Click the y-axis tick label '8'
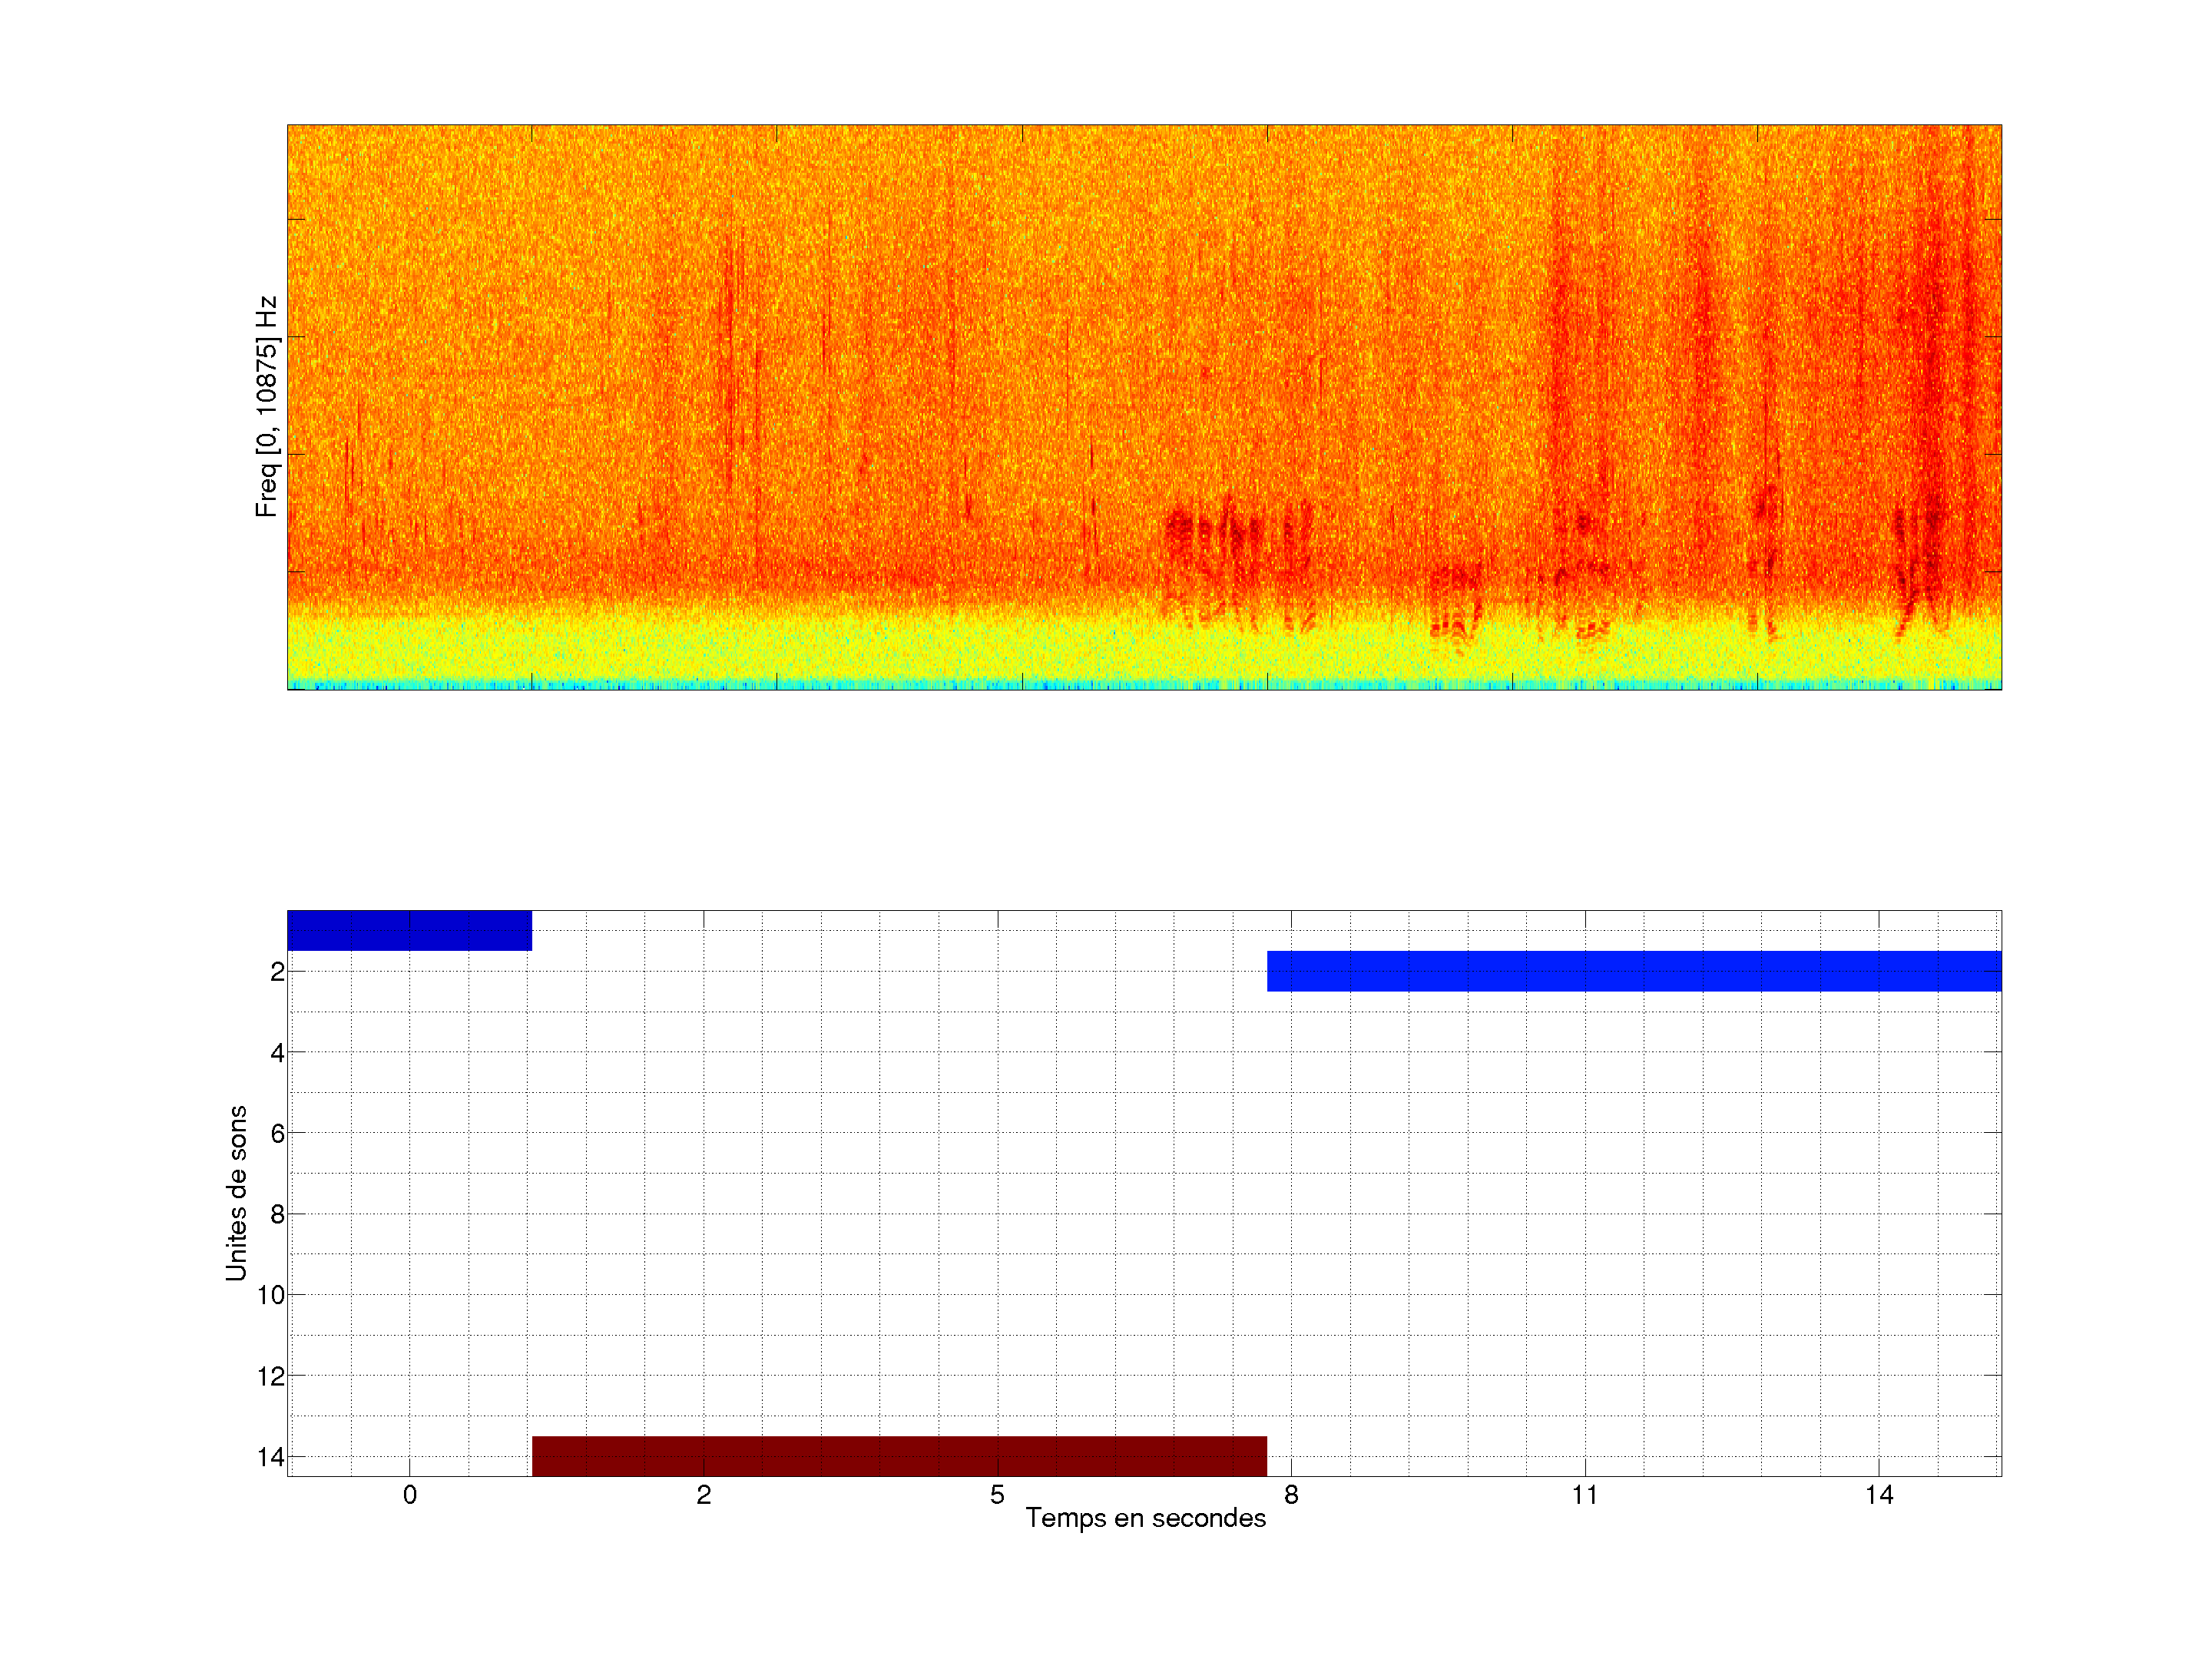This screenshot has width=2212, height=1659. tap(277, 1214)
